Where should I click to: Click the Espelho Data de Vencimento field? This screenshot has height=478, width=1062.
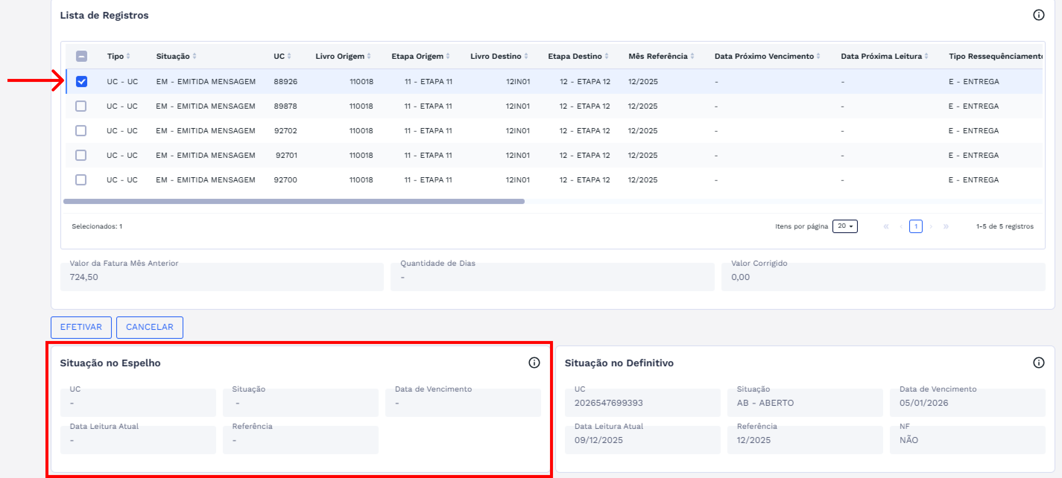tap(463, 403)
